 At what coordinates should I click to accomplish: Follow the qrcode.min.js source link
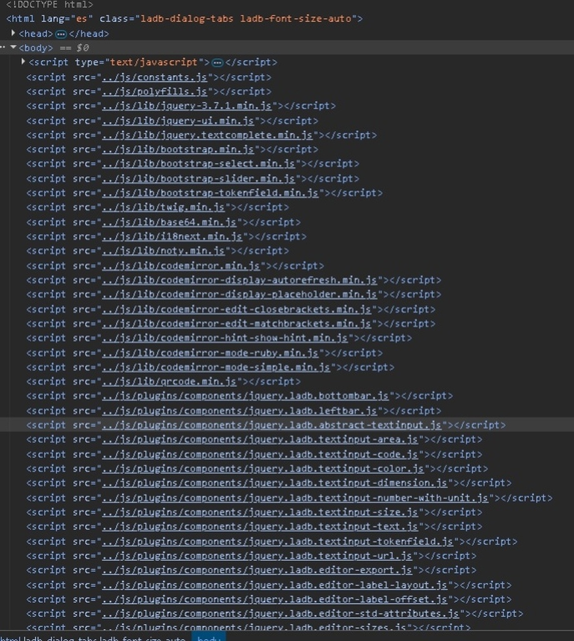click(169, 381)
